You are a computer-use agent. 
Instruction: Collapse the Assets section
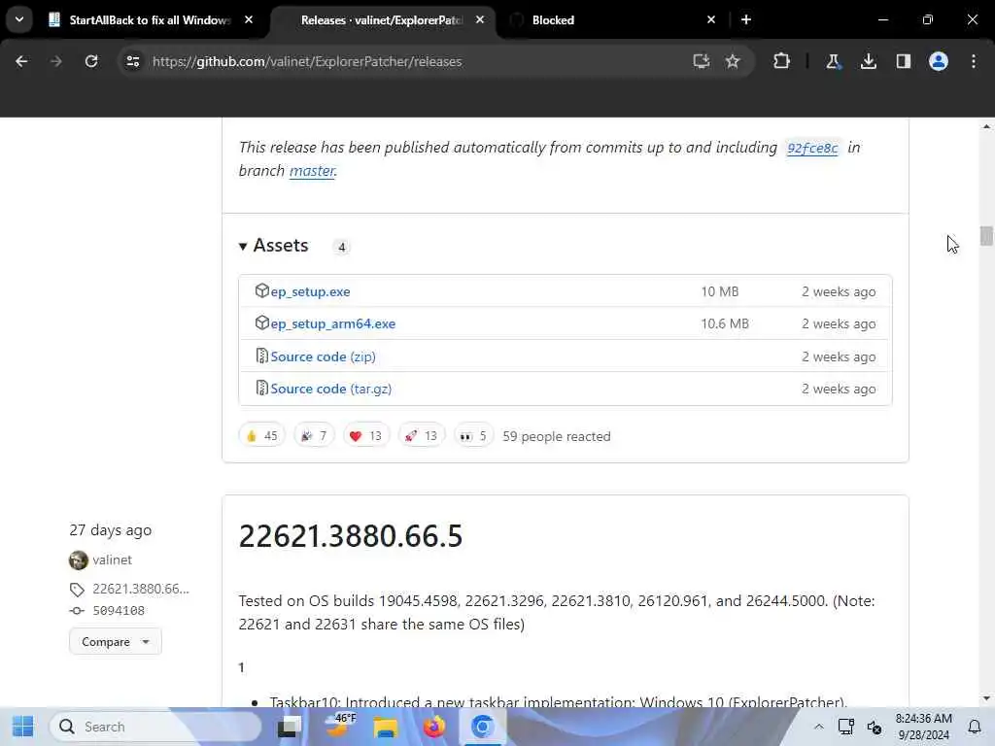(273, 246)
